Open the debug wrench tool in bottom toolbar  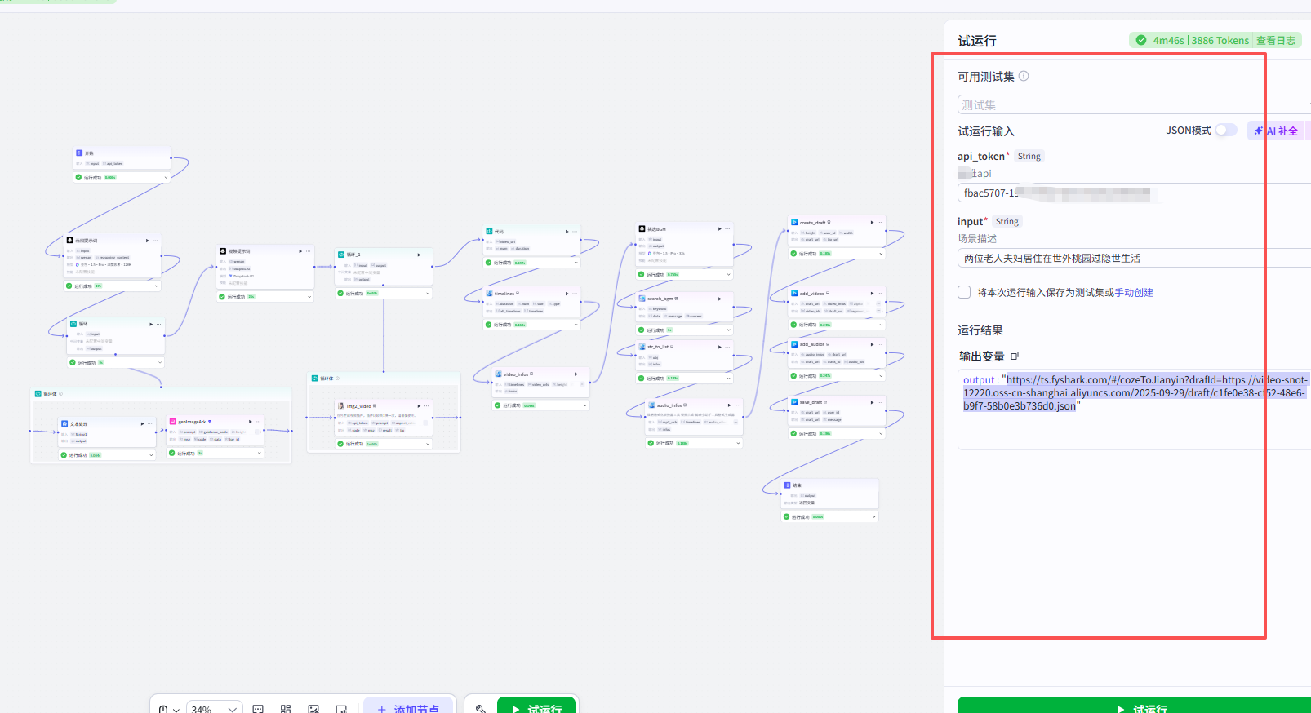click(x=481, y=709)
